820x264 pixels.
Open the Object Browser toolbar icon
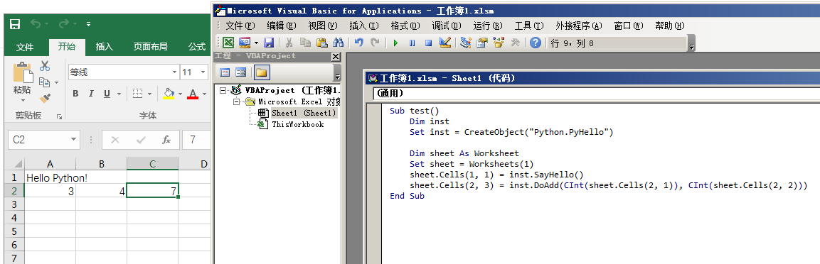tap(498, 43)
